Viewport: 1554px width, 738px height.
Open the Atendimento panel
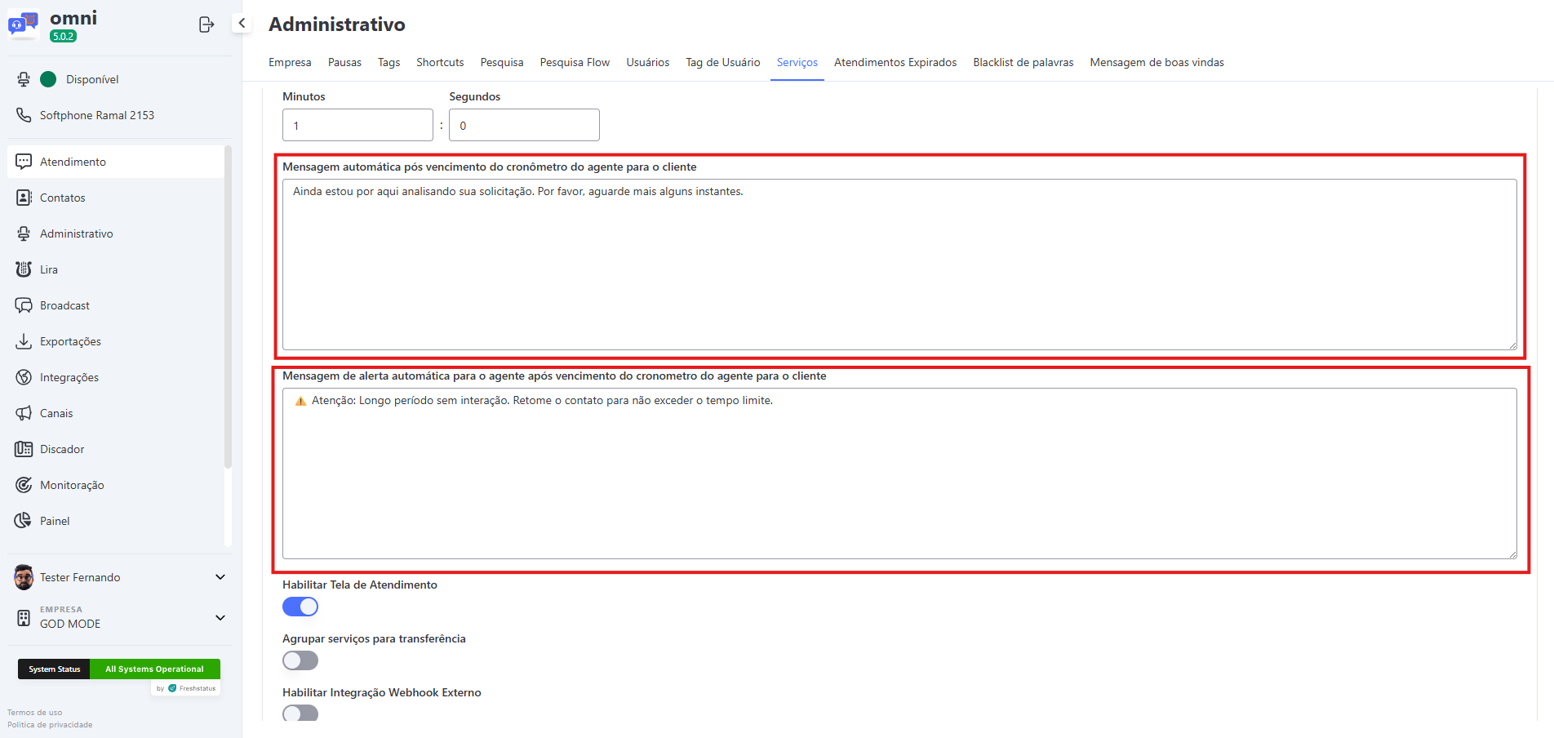[73, 161]
